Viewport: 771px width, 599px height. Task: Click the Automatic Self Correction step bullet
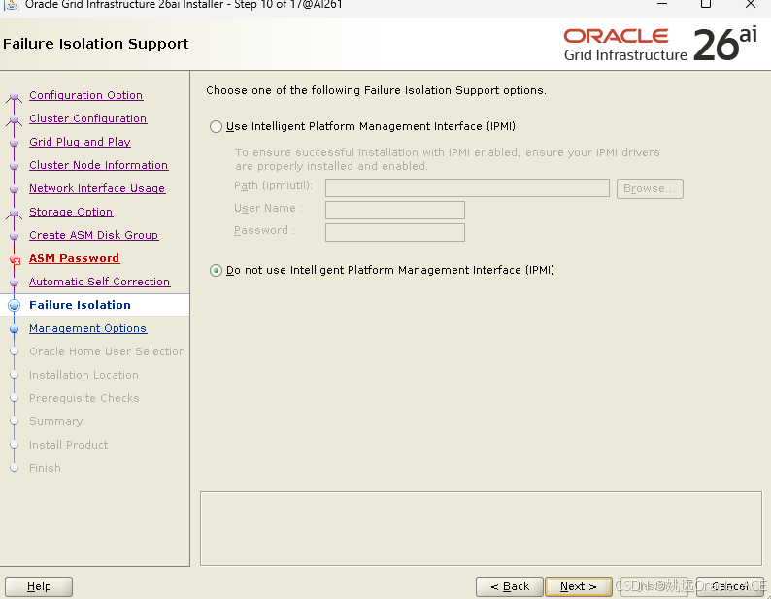pyautogui.click(x=15, y=283)
